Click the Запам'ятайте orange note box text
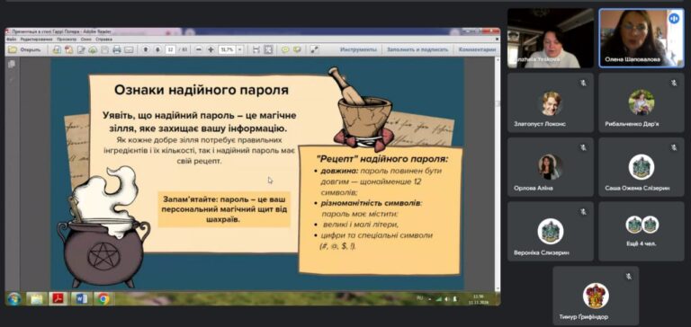The height and width of the screenshot is (327, 691). [224, 209]
